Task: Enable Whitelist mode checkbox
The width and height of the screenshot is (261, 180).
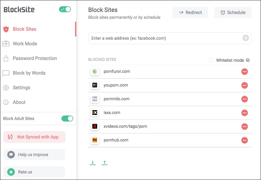Action: click(x=211, y=60)
